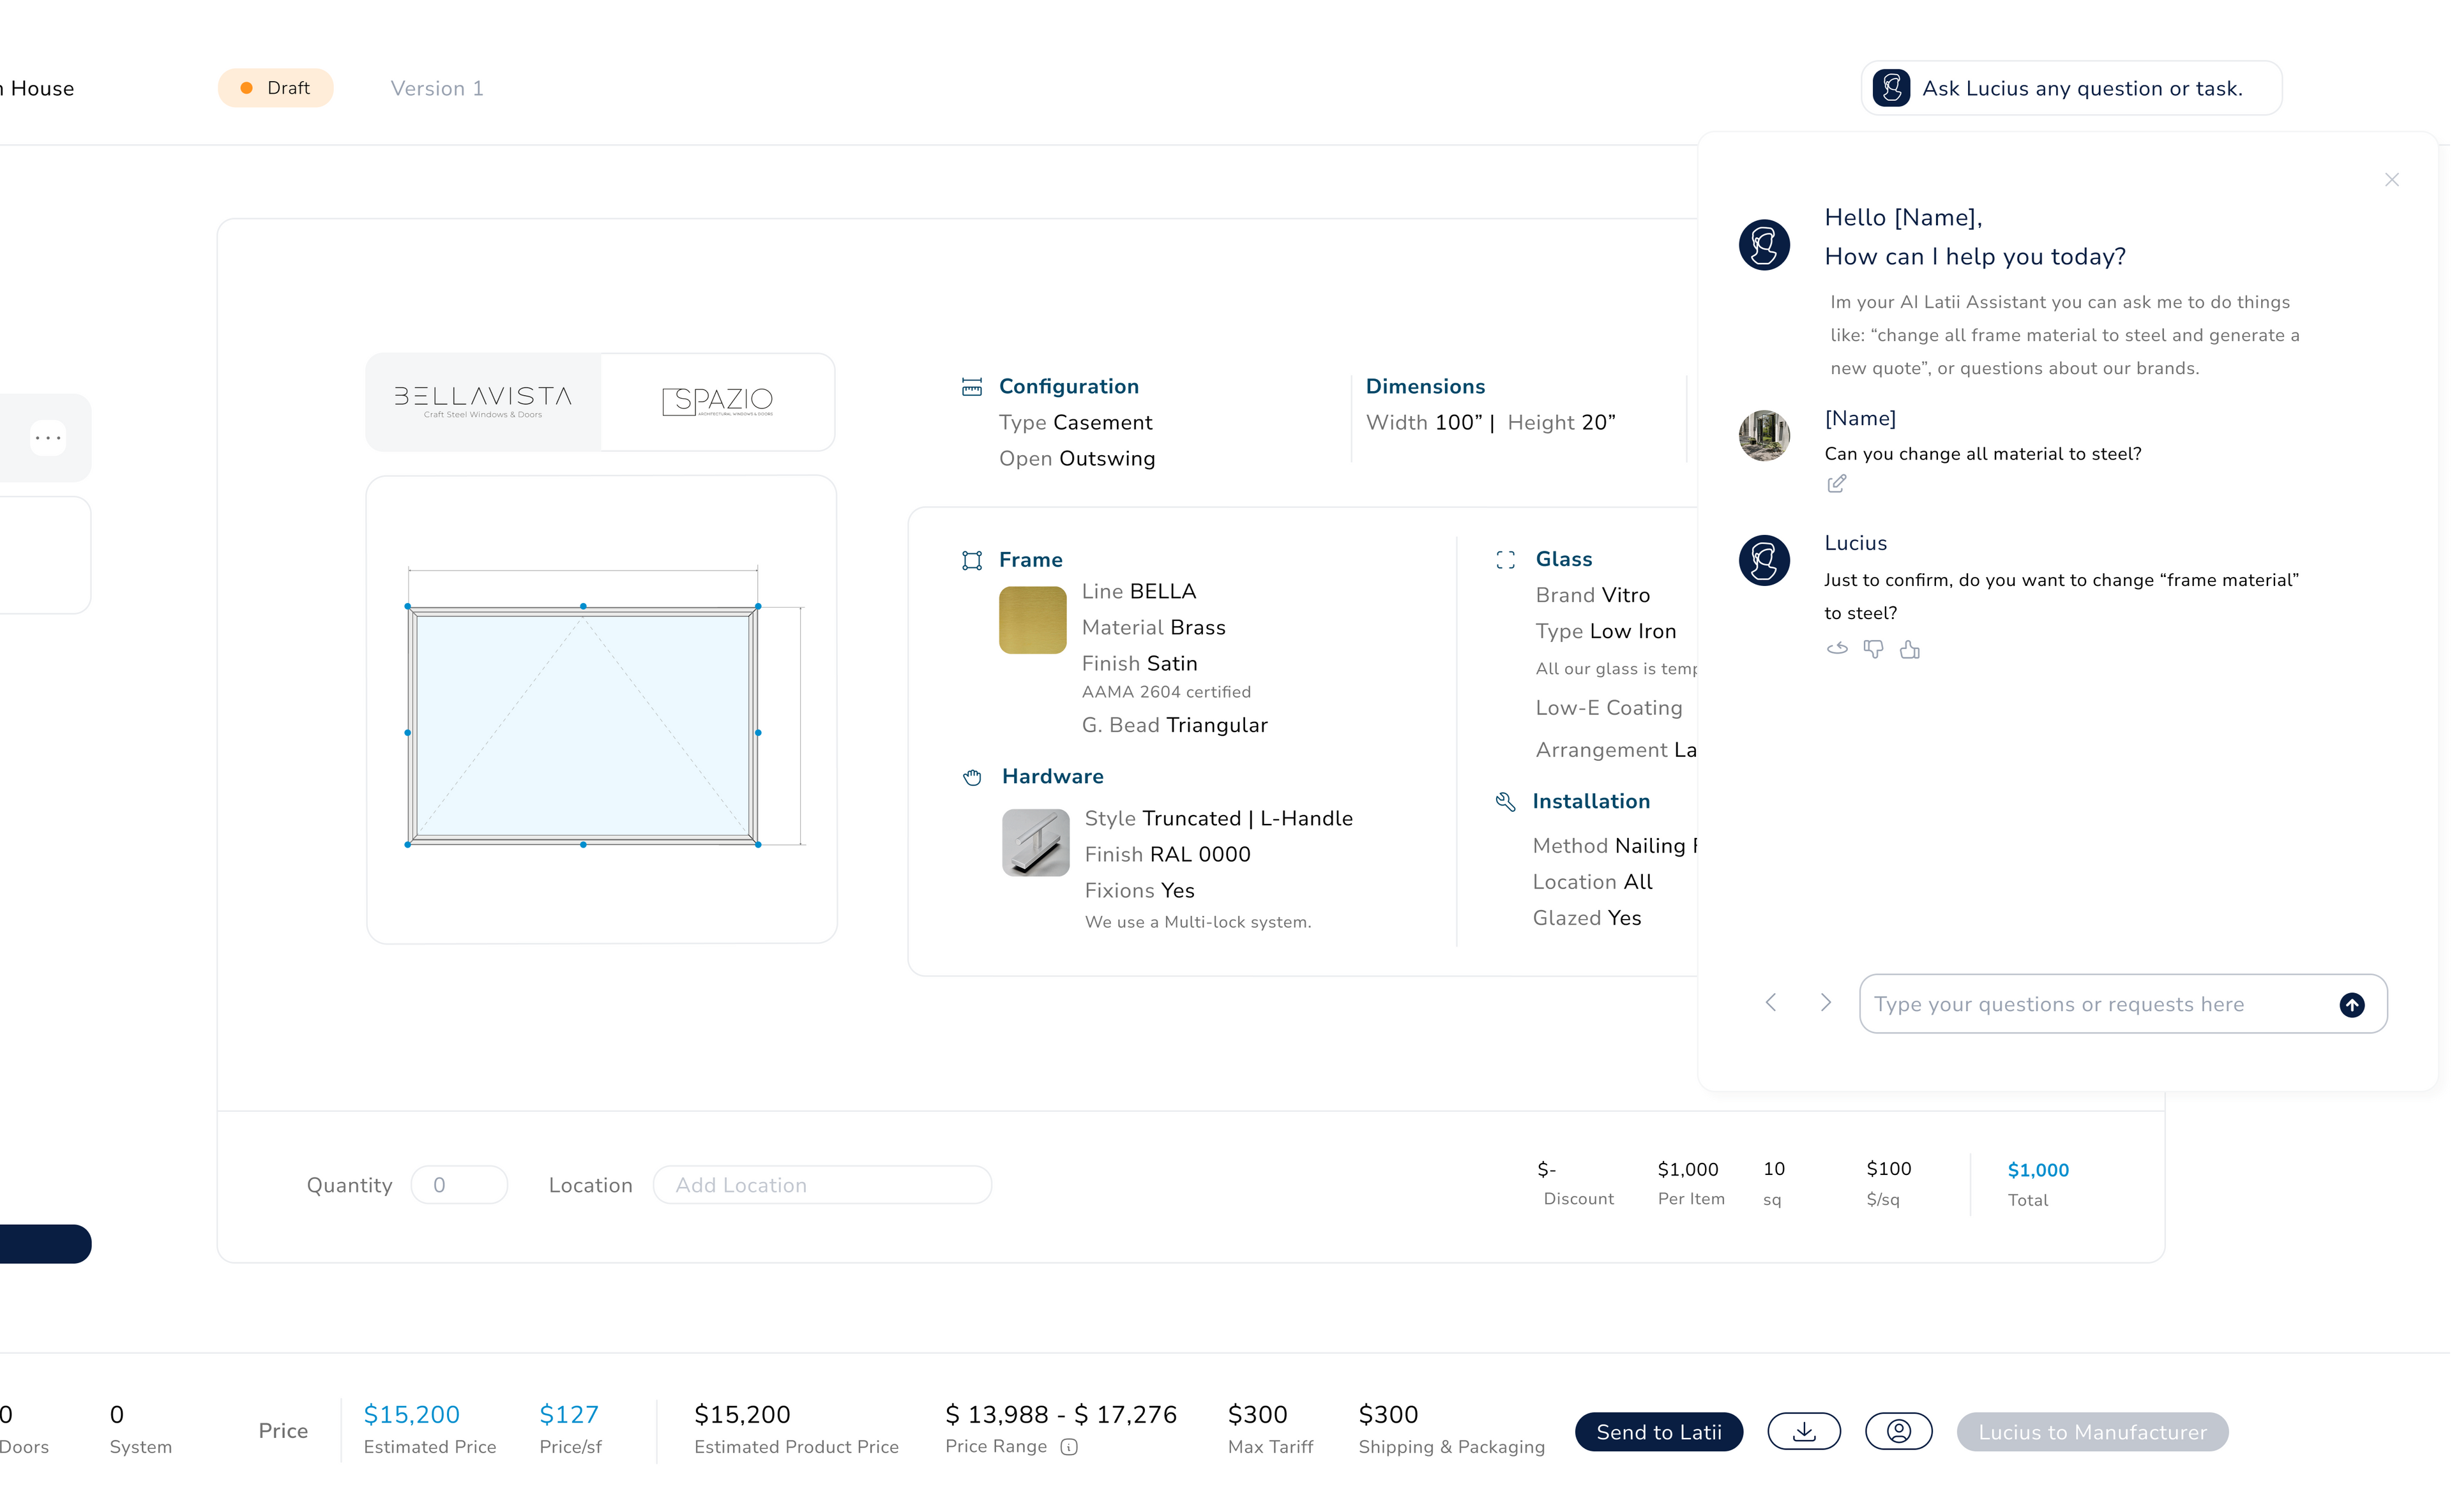Regenerate Lucius's response with the retry icon

click(x=1836, y=649)
